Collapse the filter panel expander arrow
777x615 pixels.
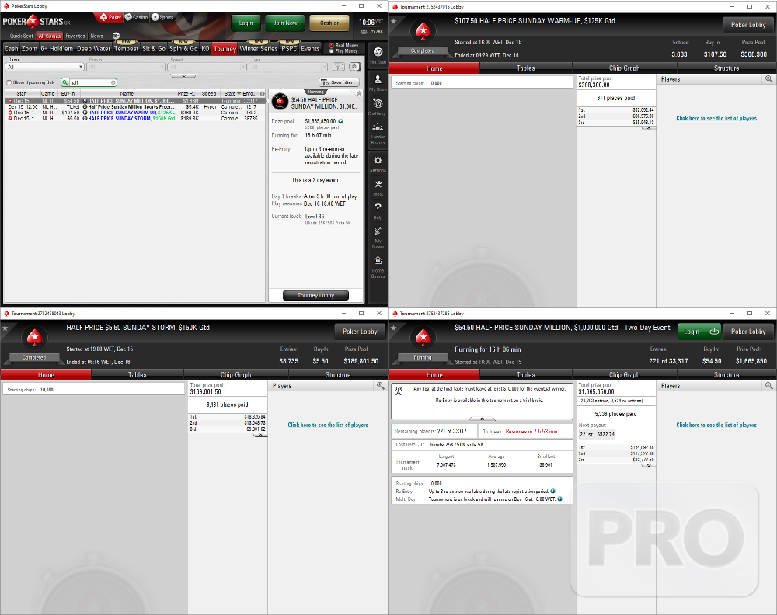183,76
